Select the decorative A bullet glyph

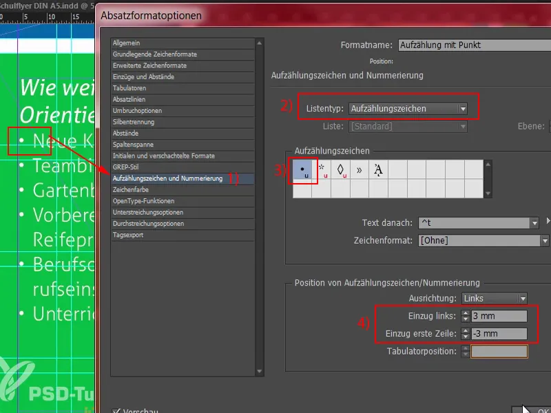tap(378, 170)
